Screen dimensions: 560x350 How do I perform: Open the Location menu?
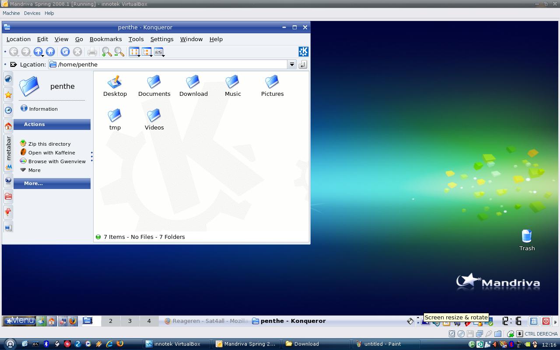coord(18,39)
